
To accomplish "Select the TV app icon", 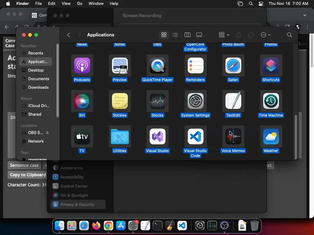I will [x=82, y=136].
